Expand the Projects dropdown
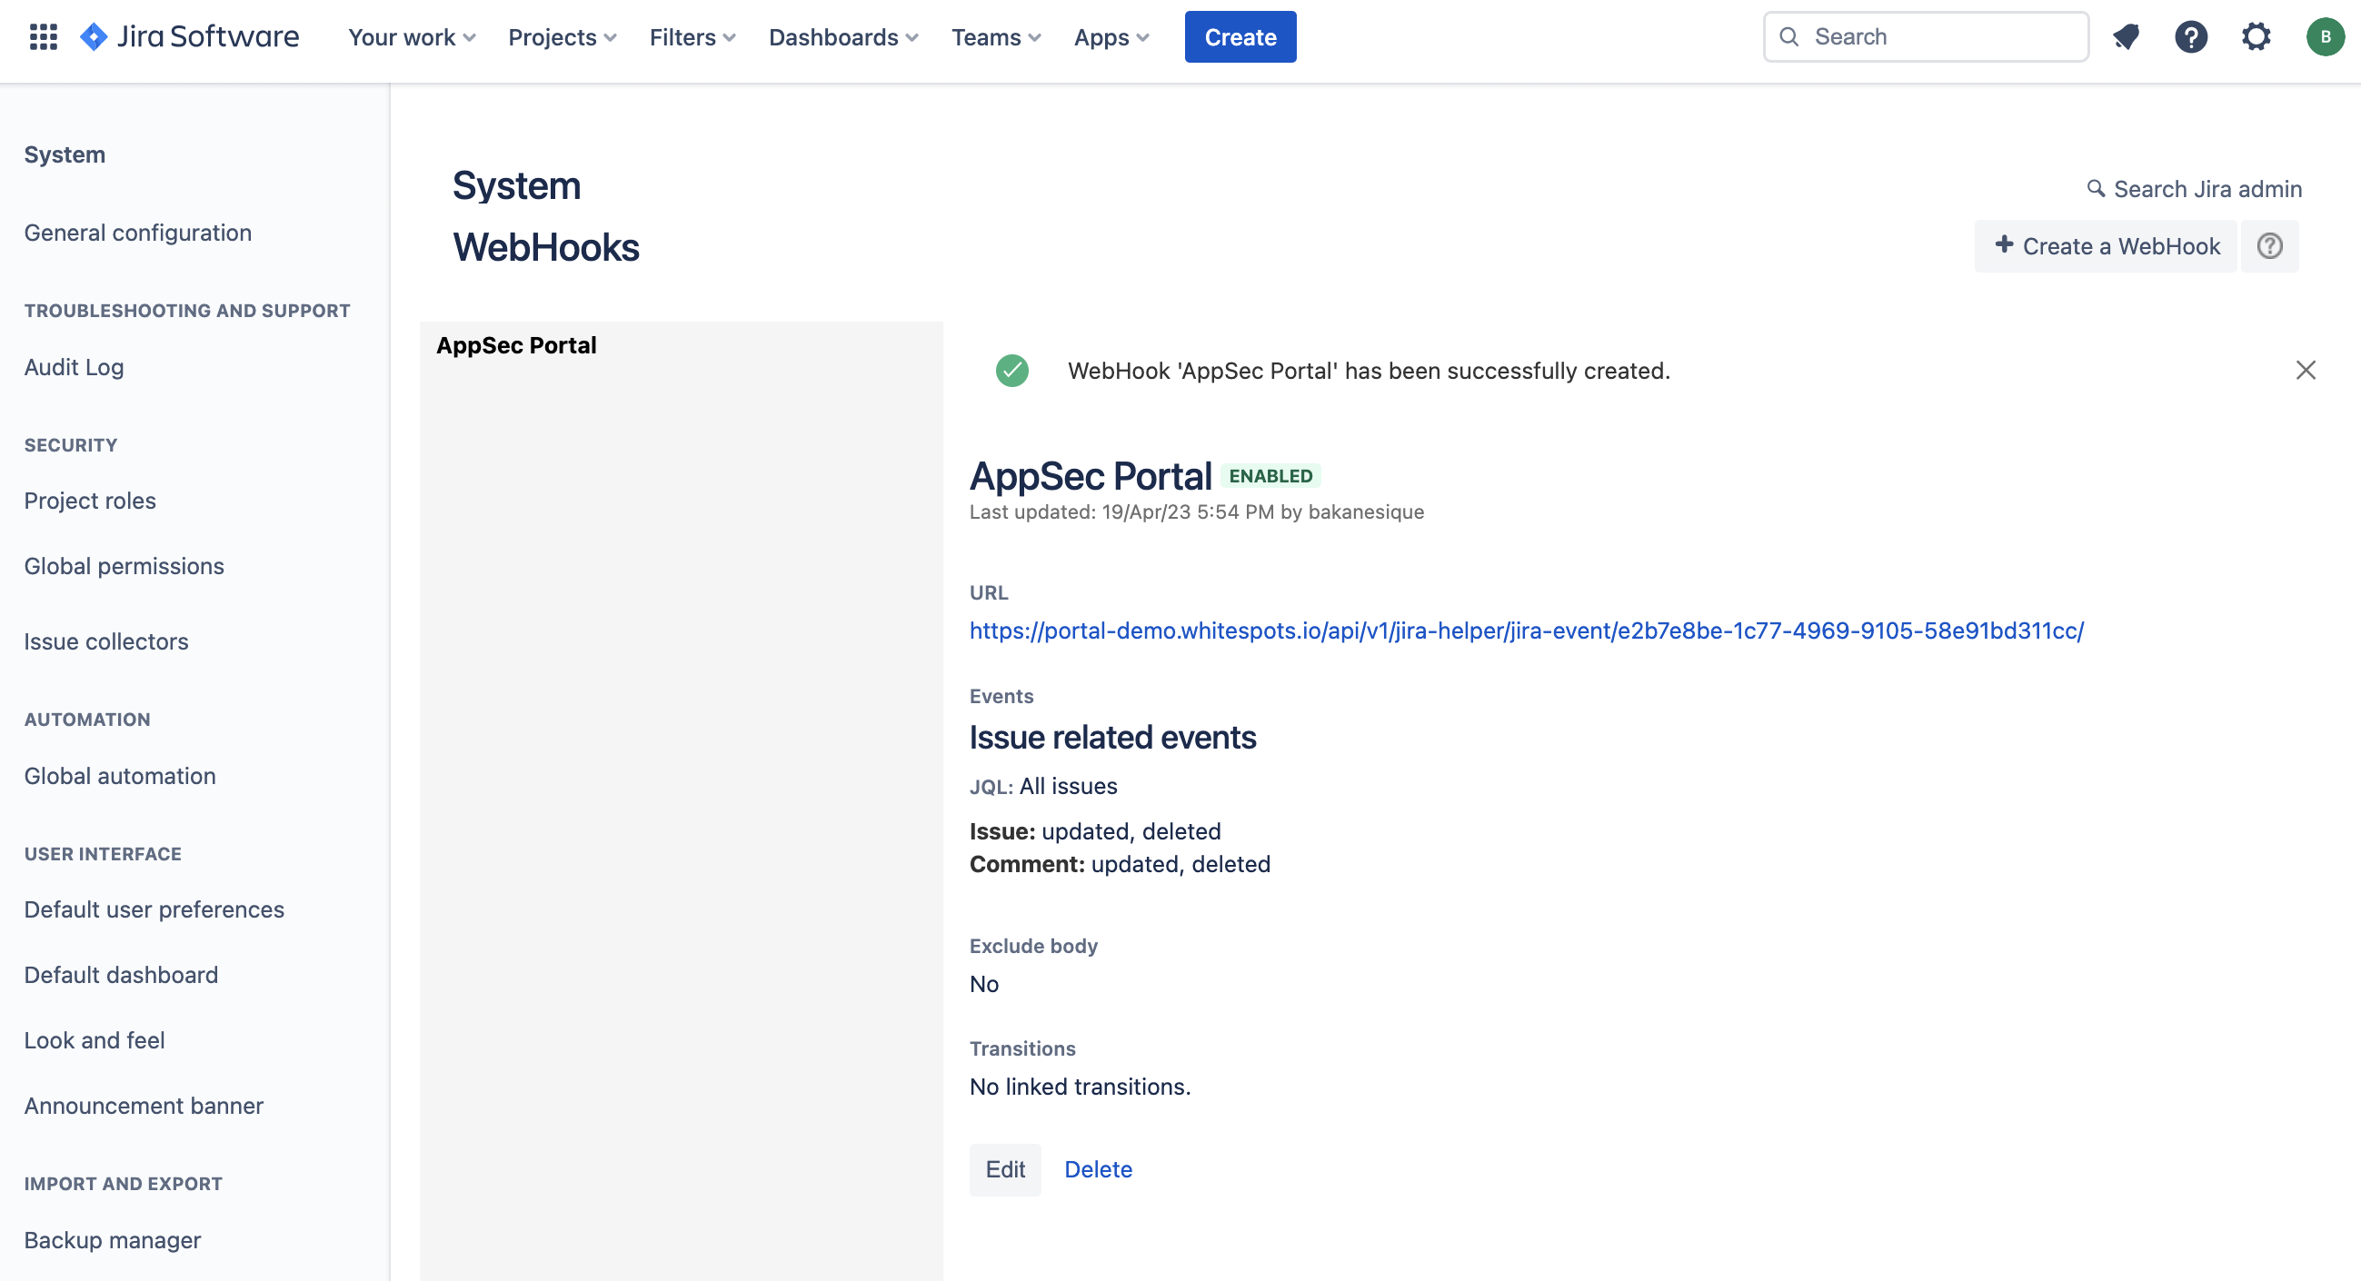Viewport: 2361px width, 1281px height. (x=562, y=36)
